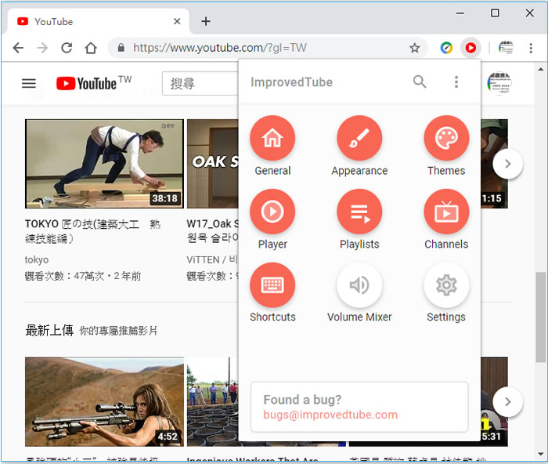Open a new browser tab
This screenshot has width=548, height=464.
[206, 21]
